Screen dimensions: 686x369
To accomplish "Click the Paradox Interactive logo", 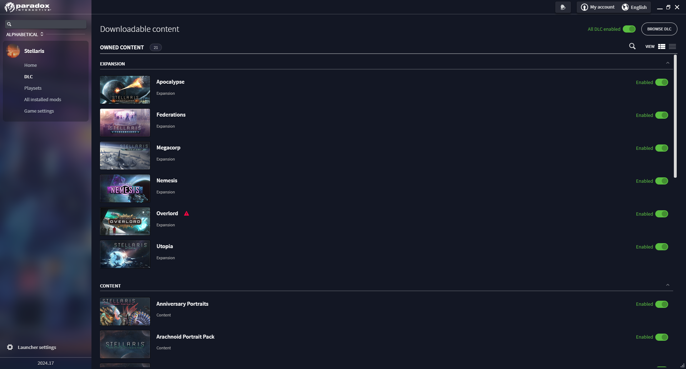I will click(x=28, y=7).
